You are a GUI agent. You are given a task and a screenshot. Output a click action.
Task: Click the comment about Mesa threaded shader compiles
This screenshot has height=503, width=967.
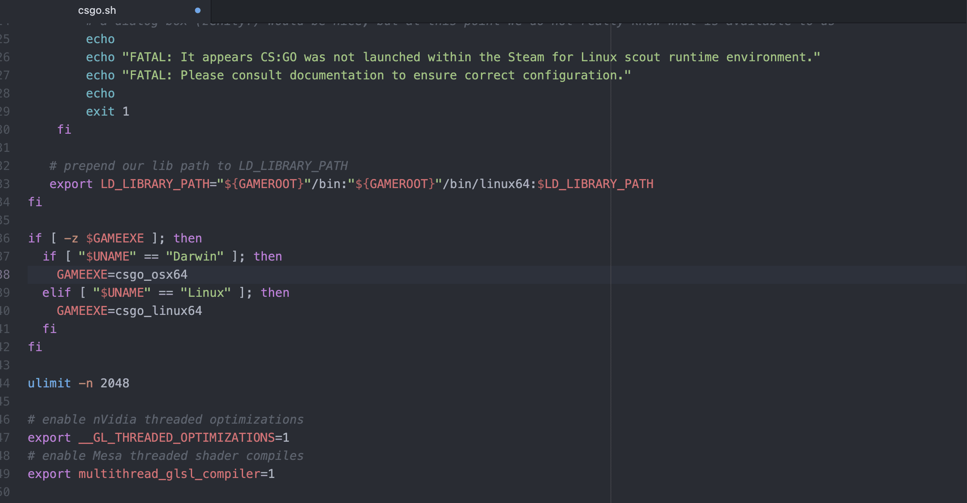click(166, 456)
